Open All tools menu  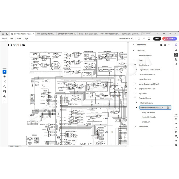click(5, 39)
